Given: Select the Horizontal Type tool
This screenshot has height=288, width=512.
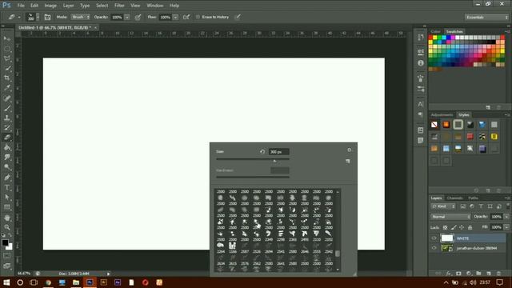Looking at the screenshot, I should pos(7,187).
